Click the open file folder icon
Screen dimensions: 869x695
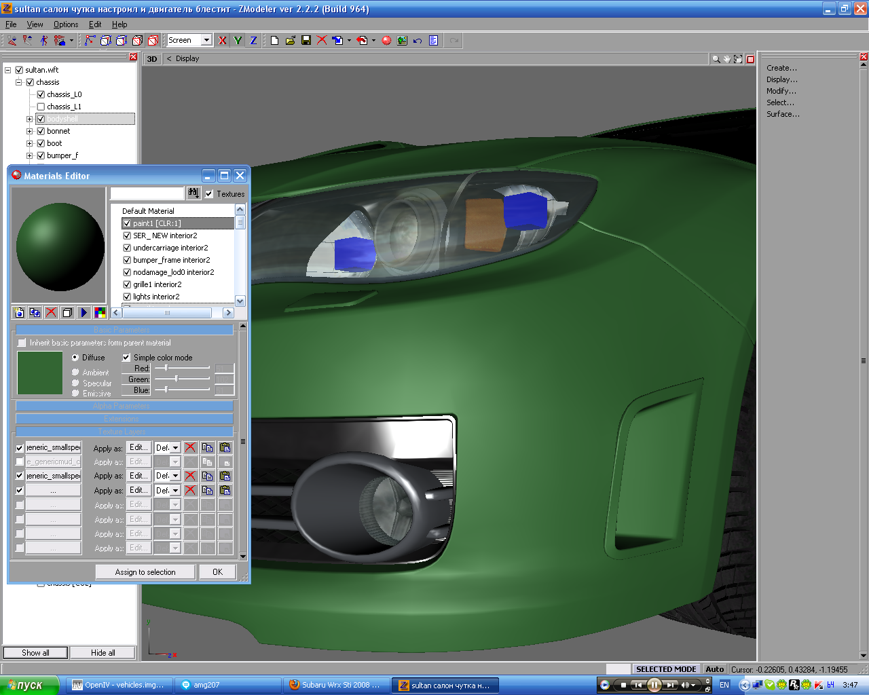click(290, 41)
